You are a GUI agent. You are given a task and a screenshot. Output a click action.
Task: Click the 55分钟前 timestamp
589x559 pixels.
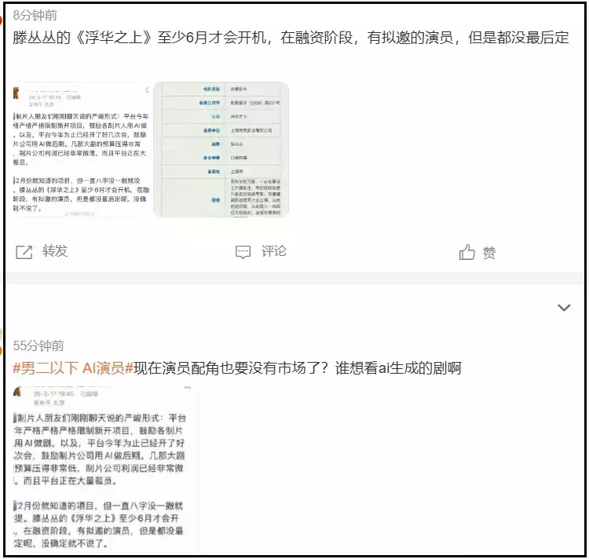click(38, 345)
